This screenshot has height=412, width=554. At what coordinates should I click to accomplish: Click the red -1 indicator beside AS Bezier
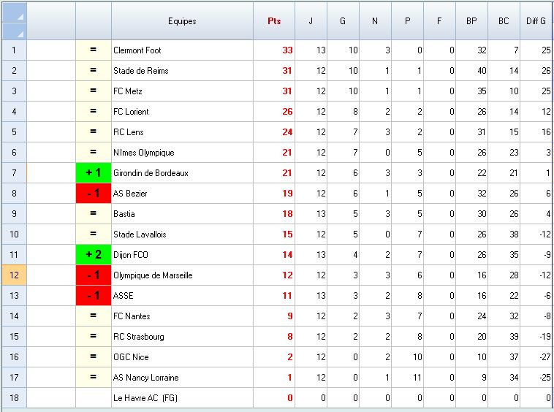(94, 194)
